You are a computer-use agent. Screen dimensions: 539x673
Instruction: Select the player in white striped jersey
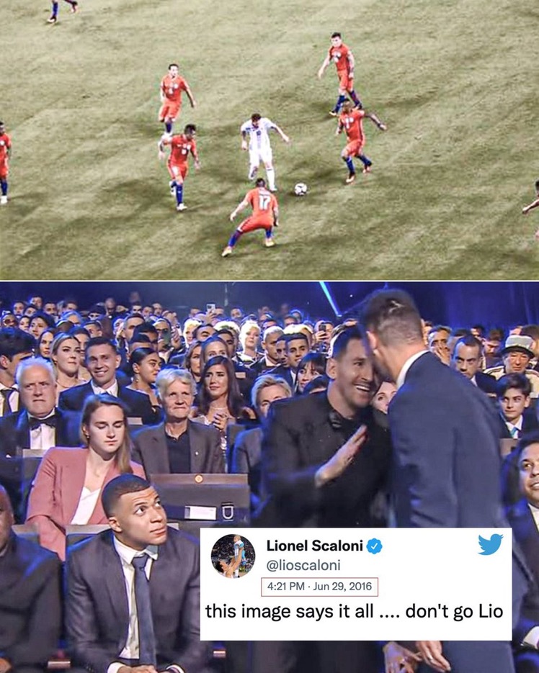pos(262,151)
